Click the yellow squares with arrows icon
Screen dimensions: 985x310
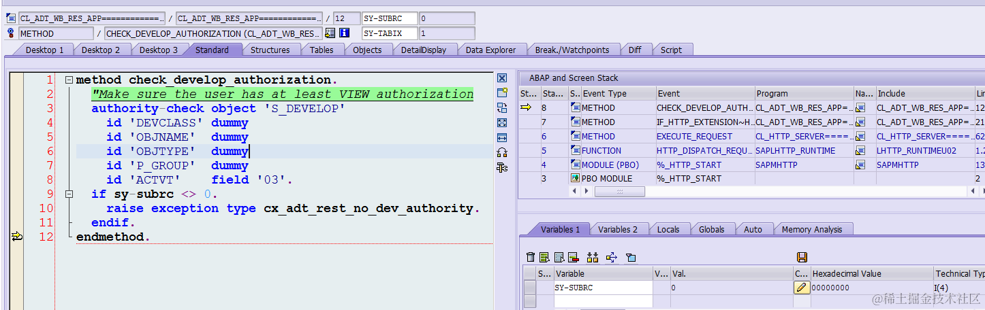click(x=592, y=257)
